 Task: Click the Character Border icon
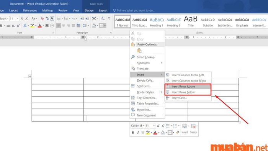(52, 18)
